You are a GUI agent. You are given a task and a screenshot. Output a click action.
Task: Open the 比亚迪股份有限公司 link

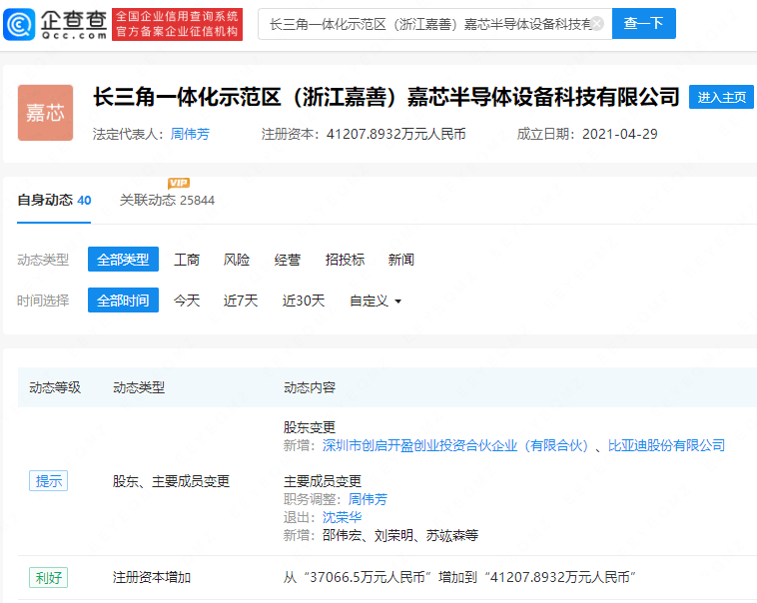tap(666, 445)
